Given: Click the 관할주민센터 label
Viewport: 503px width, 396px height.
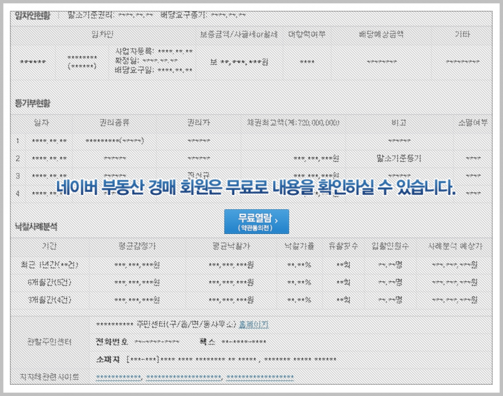Looking at the screenshot, I should coord(49,342).
